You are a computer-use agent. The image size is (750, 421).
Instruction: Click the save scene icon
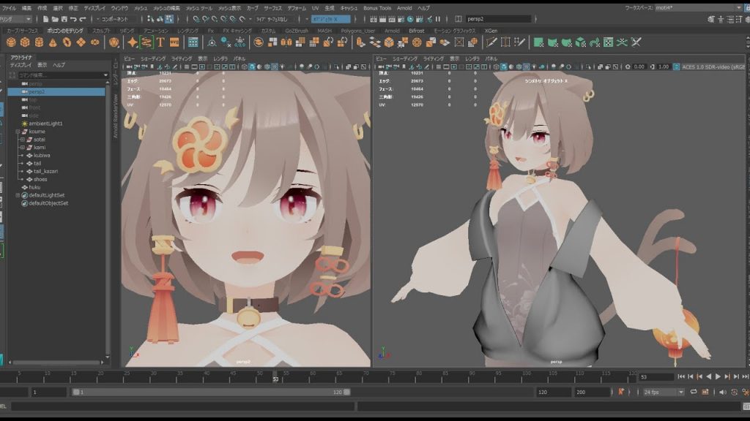(x=64, y=19)
